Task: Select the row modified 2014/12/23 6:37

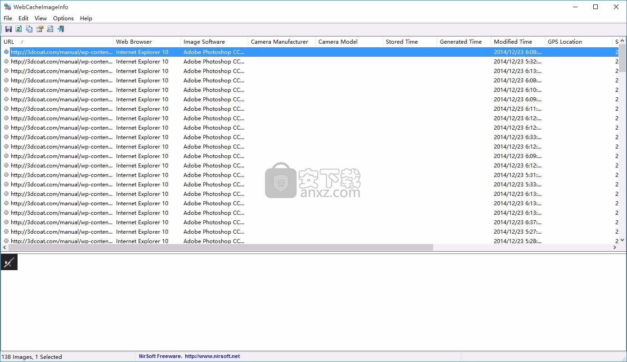Action: click(309, 222)
